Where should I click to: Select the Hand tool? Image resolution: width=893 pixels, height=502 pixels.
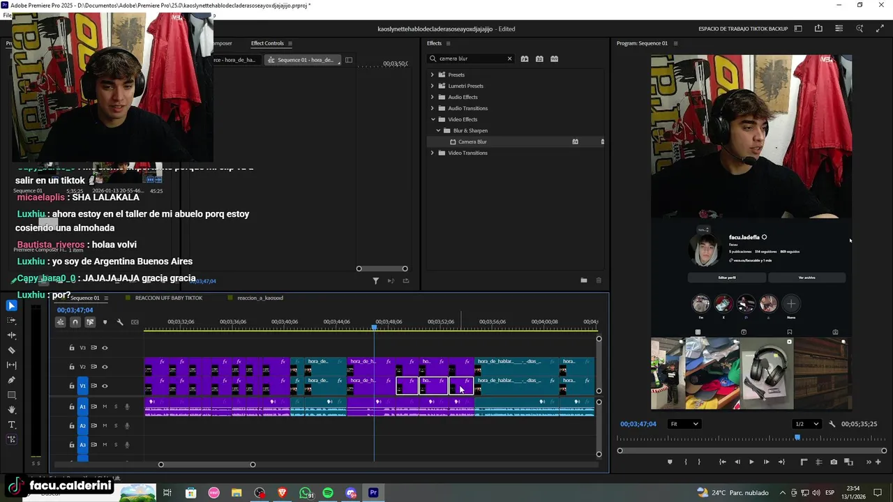(11, 410)
